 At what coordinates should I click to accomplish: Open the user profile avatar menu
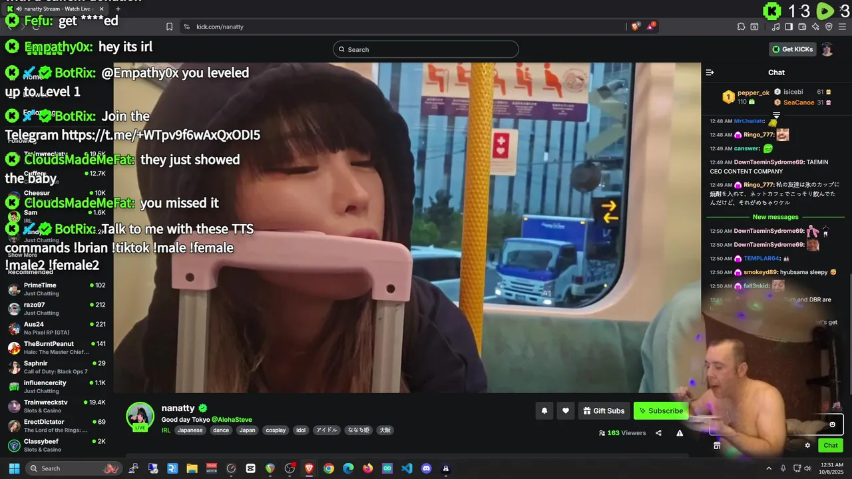[827, 49]
